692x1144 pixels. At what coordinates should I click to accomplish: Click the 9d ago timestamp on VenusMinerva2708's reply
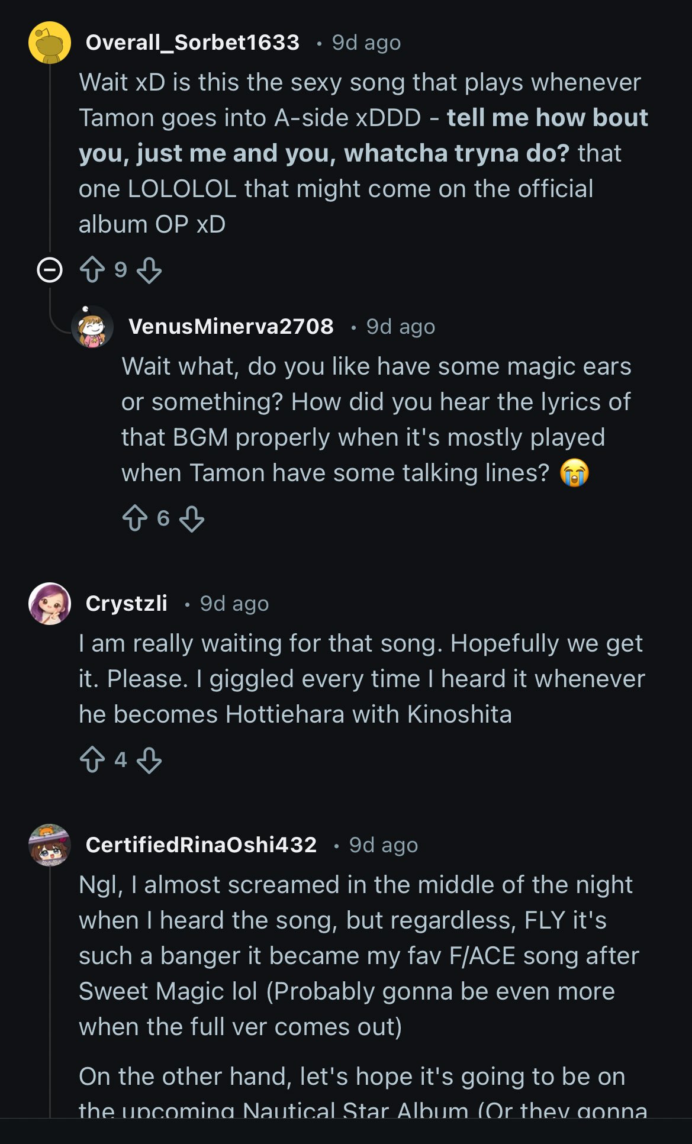coord(401,327)
